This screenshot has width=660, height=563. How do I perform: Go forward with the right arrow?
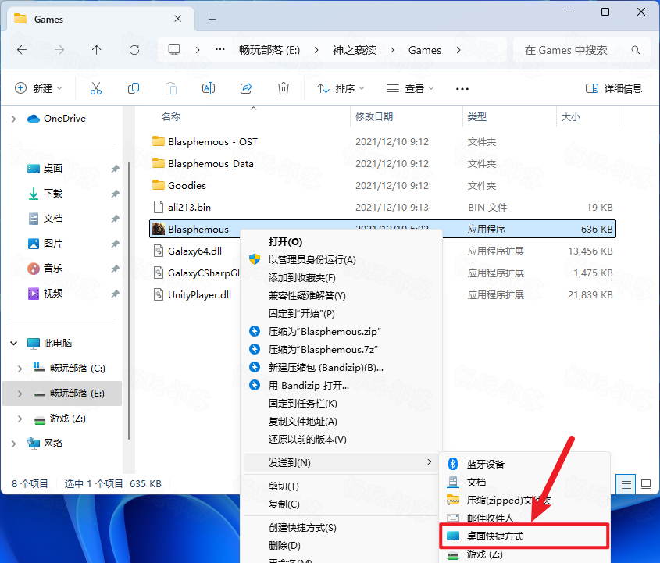[59, 50]
